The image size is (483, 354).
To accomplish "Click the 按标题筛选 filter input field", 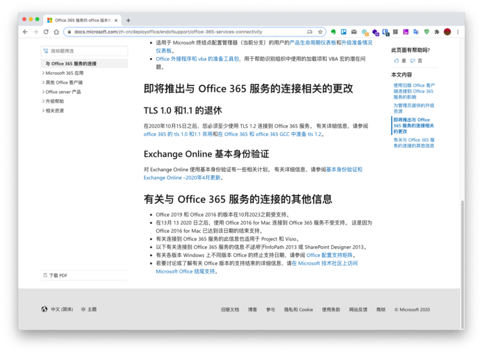I will tap(84, 51).
